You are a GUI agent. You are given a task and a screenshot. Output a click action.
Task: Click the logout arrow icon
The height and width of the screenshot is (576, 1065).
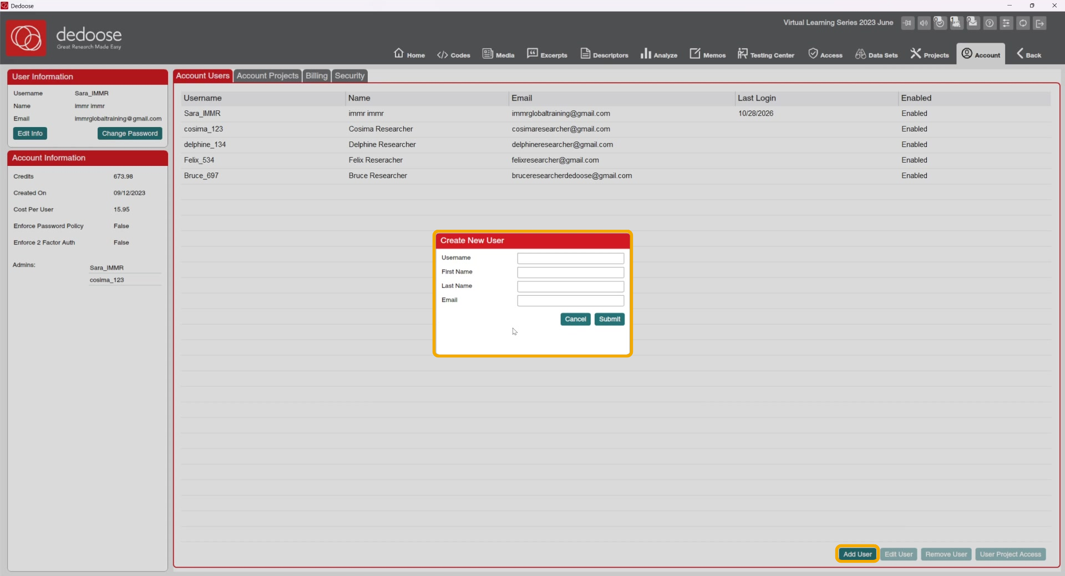[1040, 23]
